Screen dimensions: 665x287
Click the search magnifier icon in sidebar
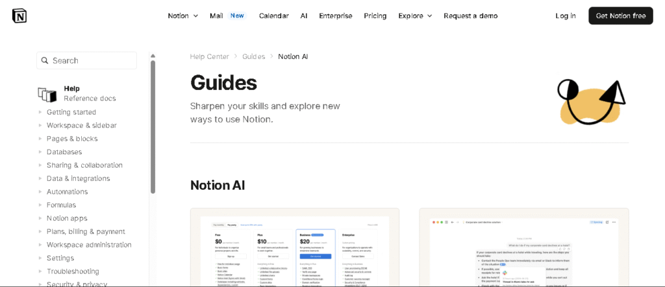tap(45, 60)
